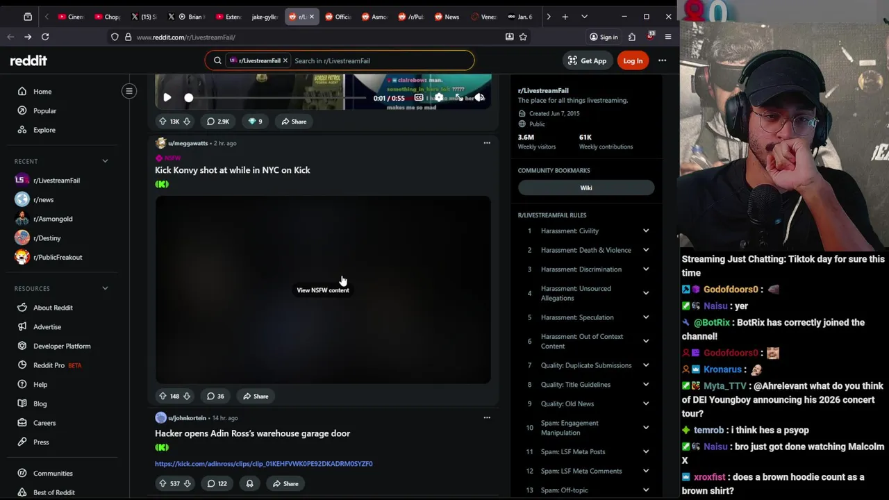The width and height of the screenshot is (889, 500).
Task: Switch to the News browser tab
Action: click(x=447, y=17)
